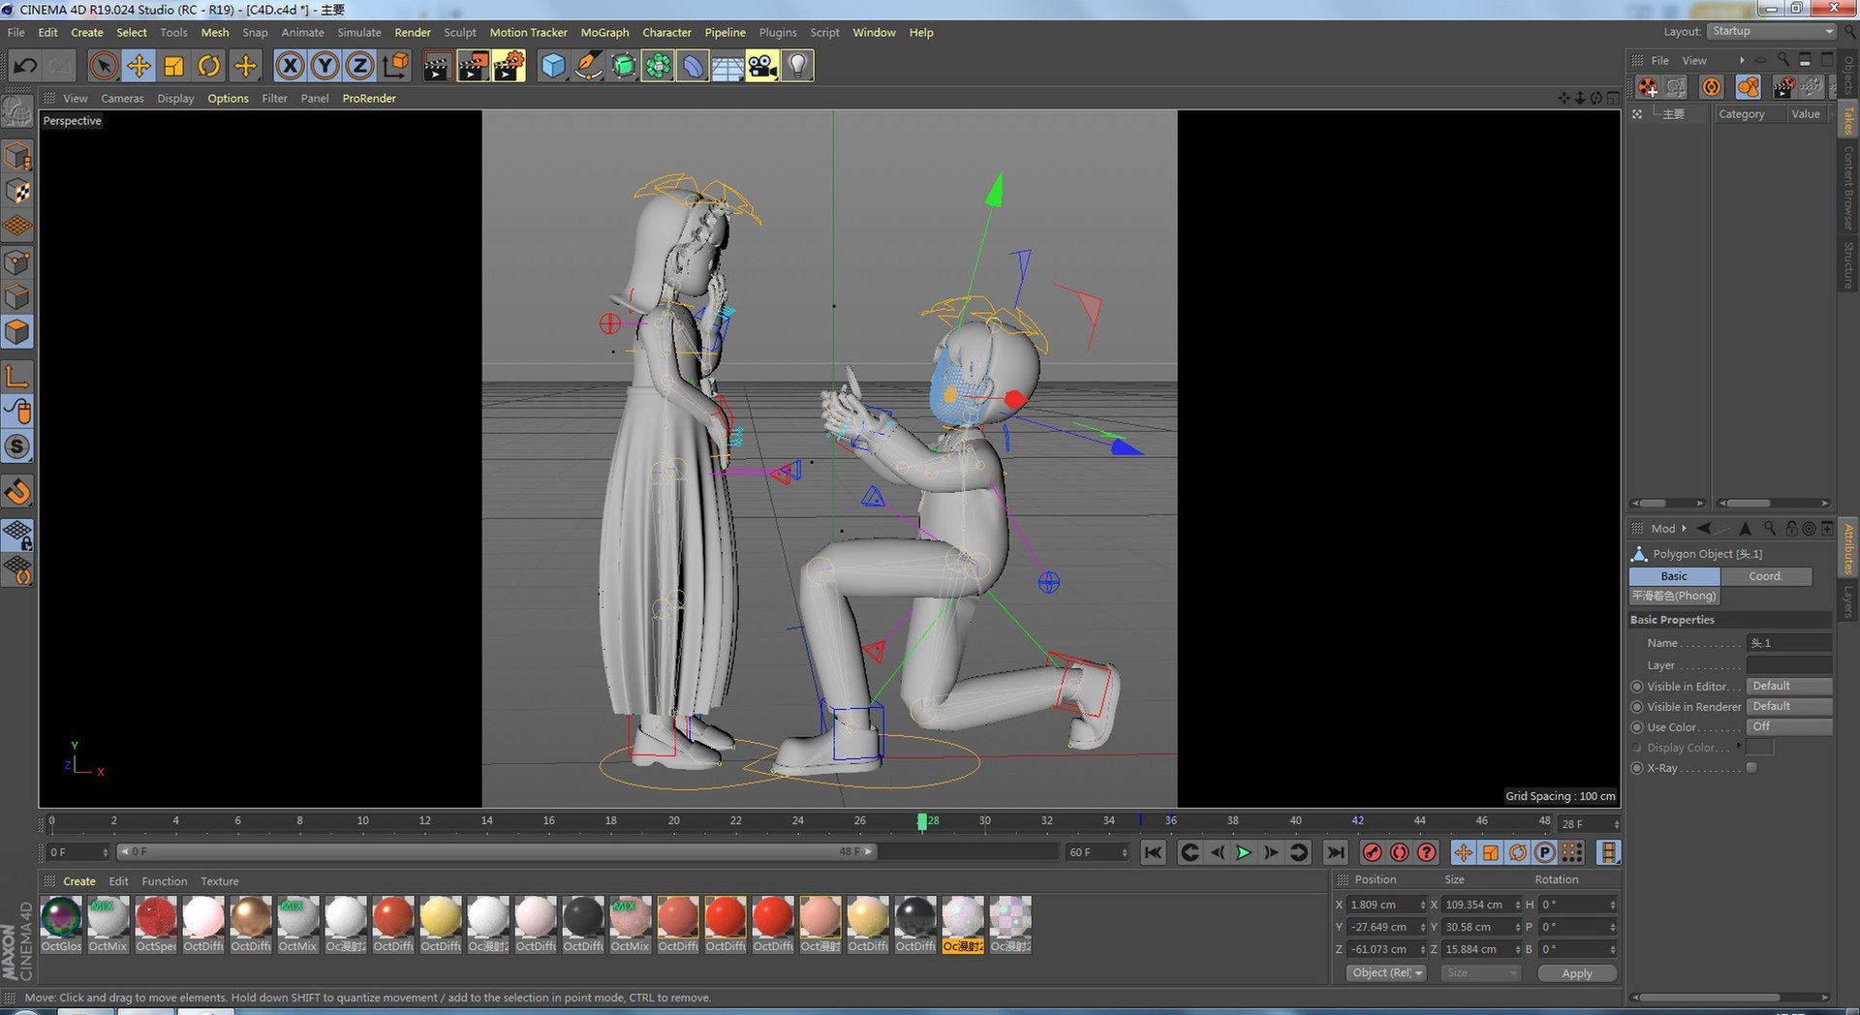1860x1015 pixels.
Task: Add a Camera object
Action: click(762, 66)
